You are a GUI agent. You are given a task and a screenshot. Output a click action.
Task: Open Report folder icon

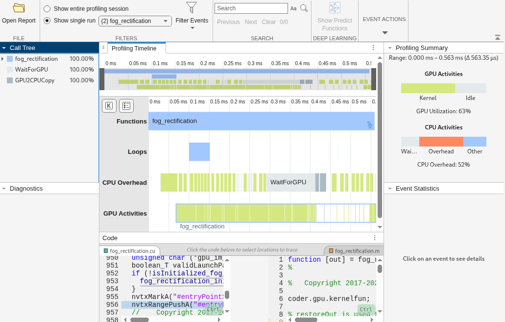[x=19, y=8]
